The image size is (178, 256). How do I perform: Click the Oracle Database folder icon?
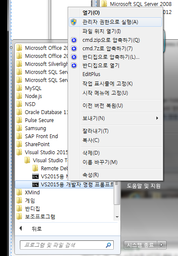tap(19, 112)
